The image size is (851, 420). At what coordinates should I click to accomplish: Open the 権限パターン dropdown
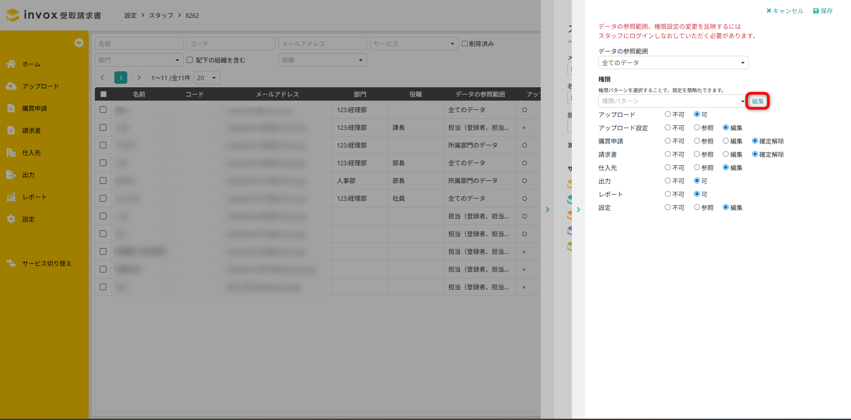pyautogui.click(x=671, y=101)
